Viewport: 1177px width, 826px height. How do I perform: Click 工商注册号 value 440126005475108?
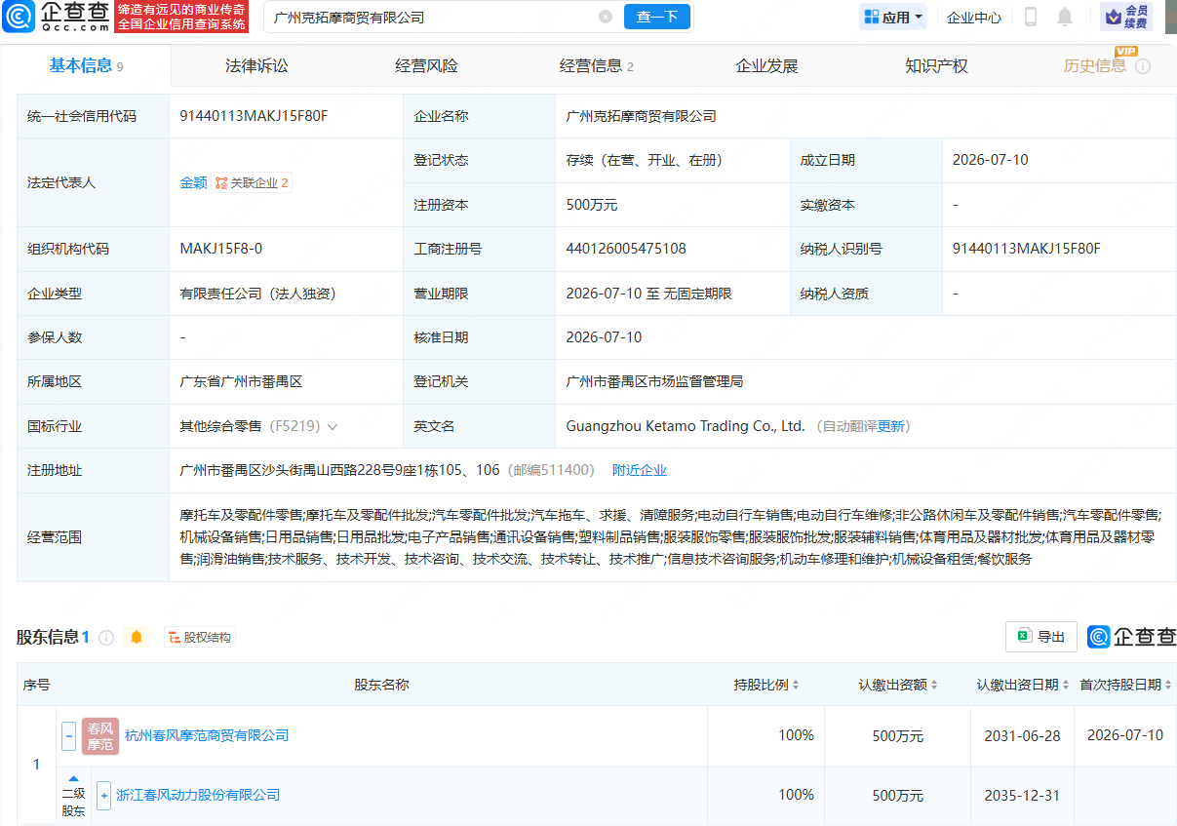[x=626, y=249]
